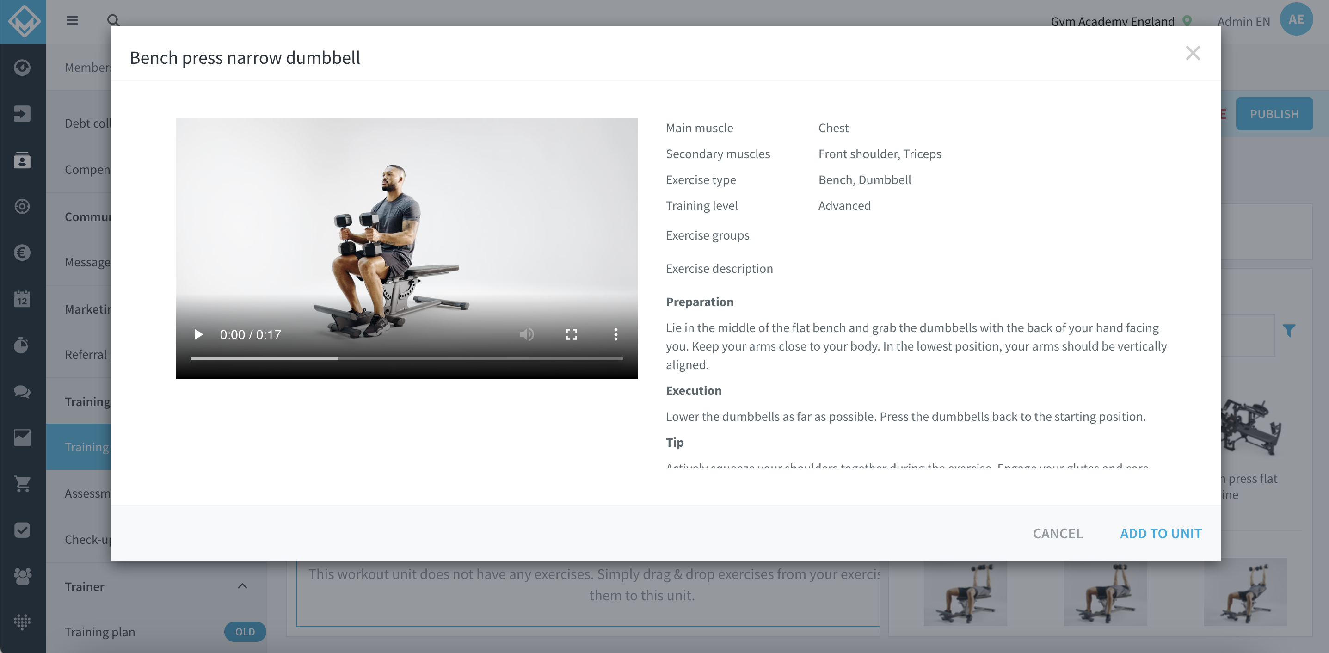Select Training plan in the left menu
1329x653 pixels.
pyautogui.click(x=100, y=631)
